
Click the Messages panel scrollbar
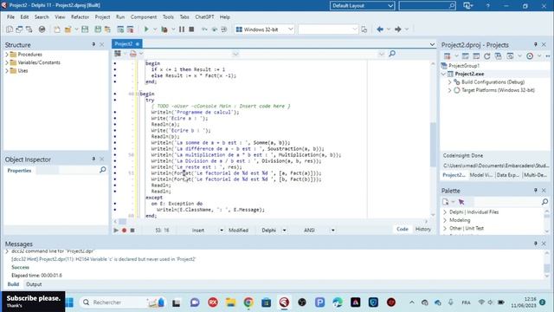546,268
